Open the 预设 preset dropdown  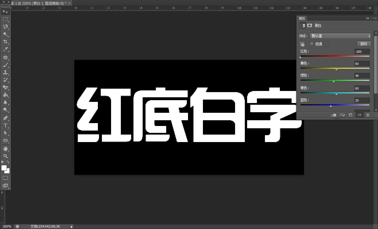340,36
